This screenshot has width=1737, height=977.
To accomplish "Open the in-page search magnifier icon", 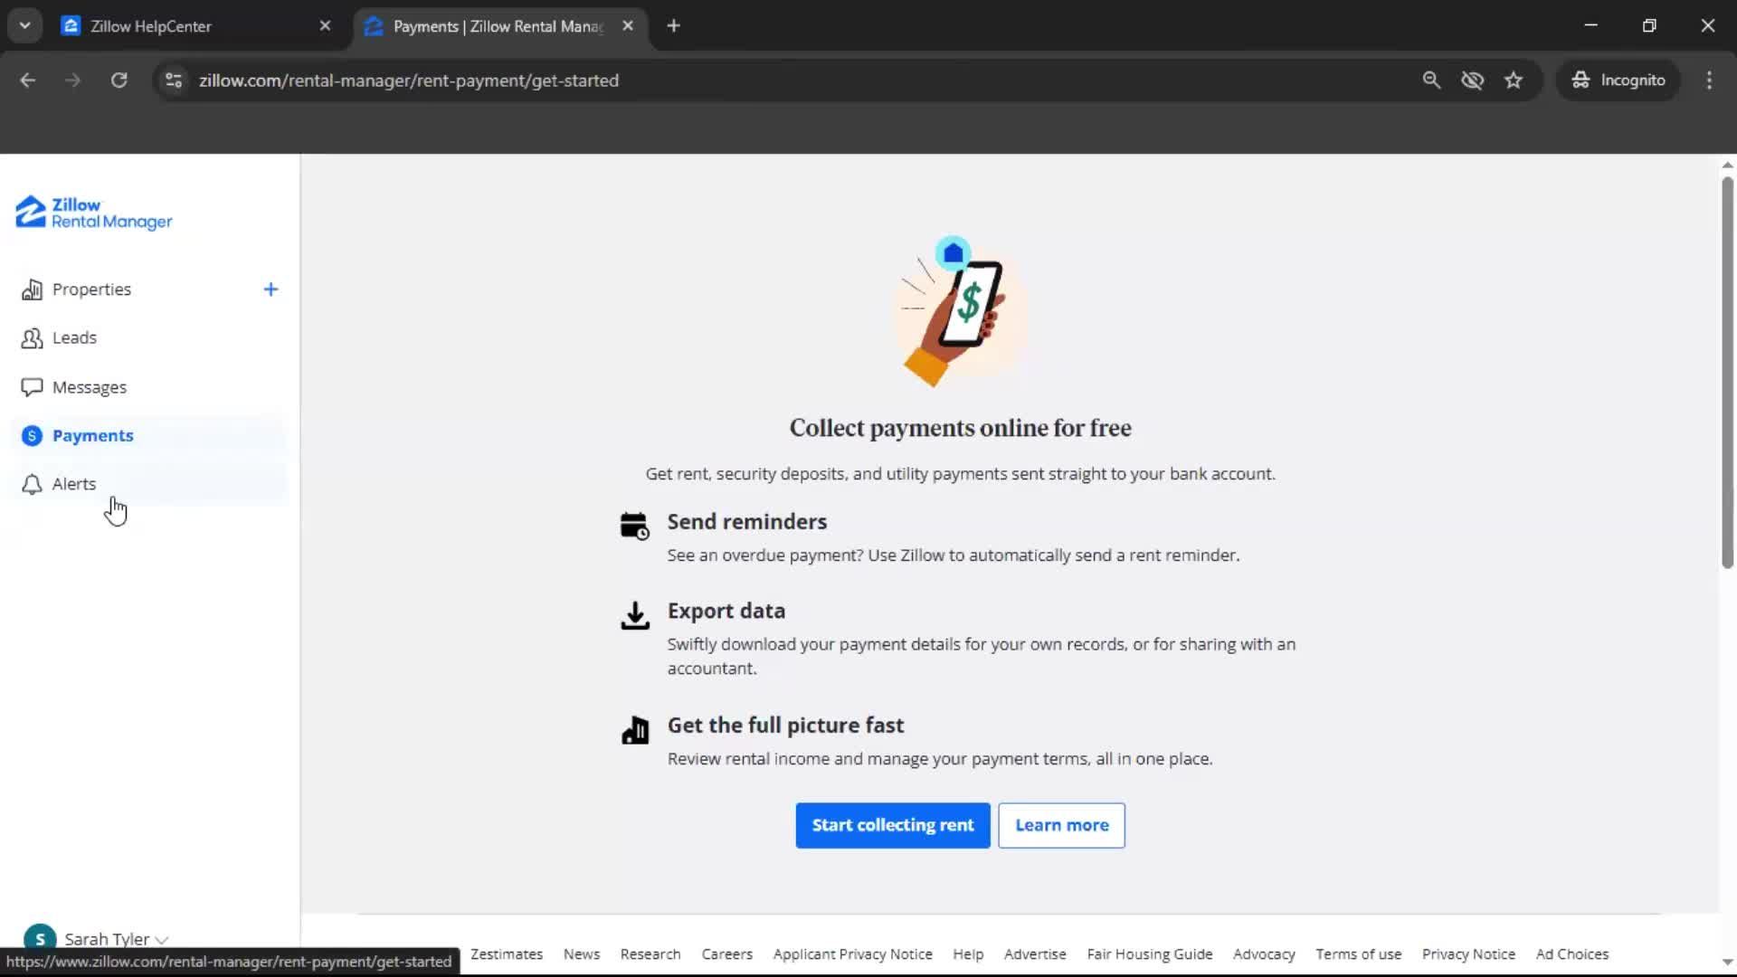I will [1432, 81].
